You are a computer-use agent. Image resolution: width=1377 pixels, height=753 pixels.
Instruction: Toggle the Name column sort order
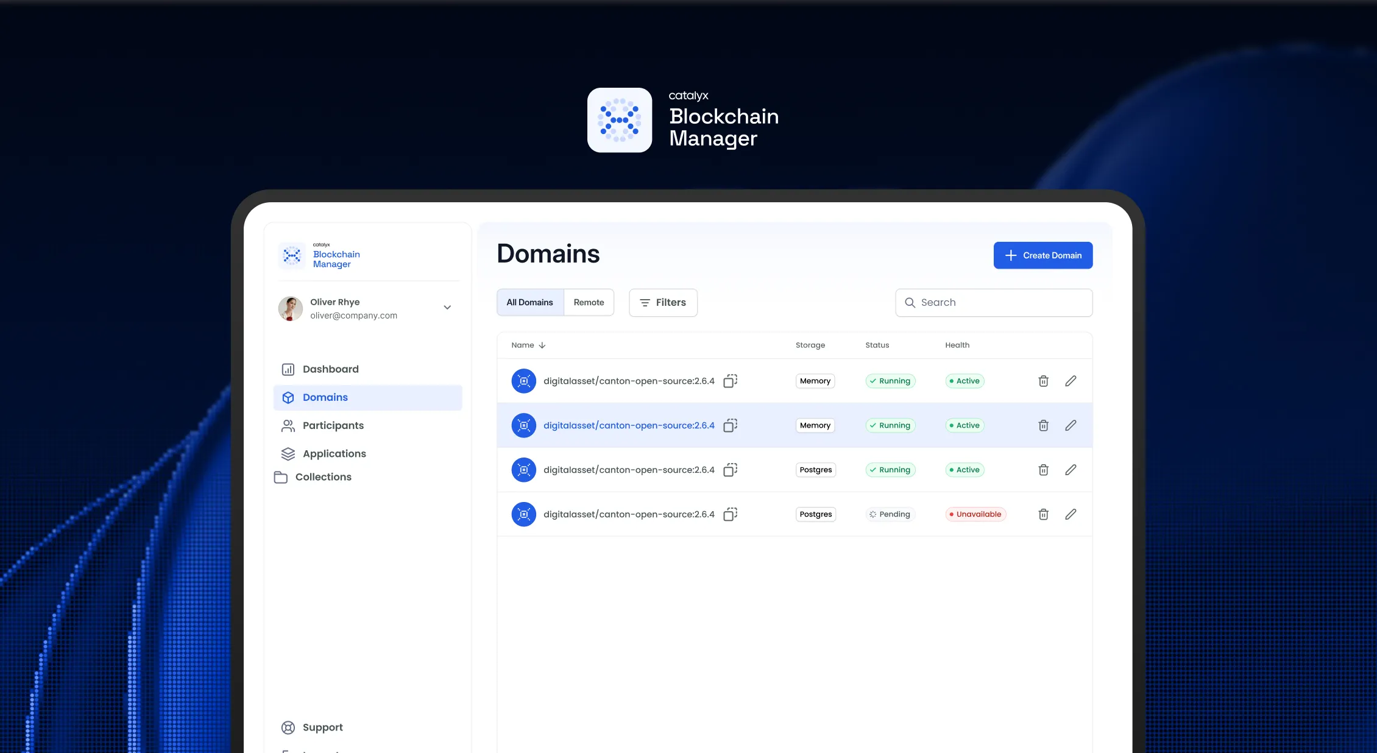(x=541, y=345)
